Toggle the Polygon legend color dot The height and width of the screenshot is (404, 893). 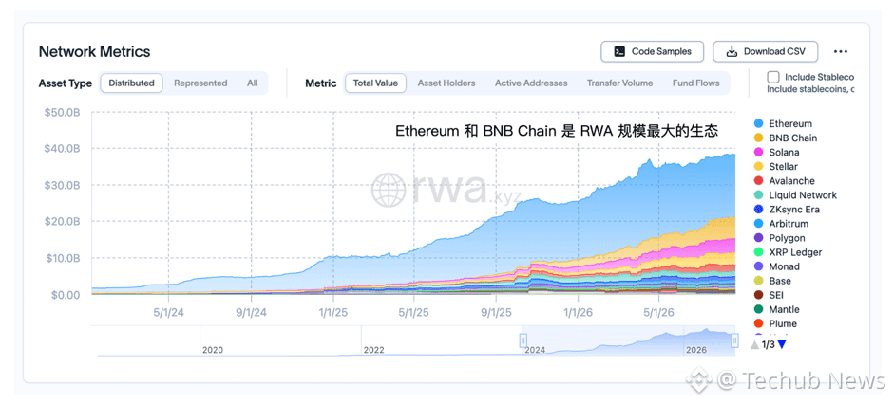pos(758,238)
